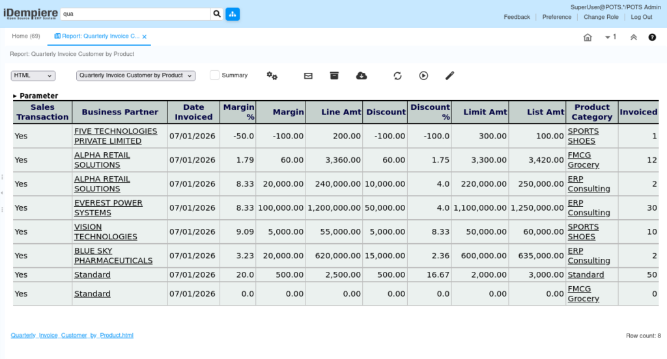Close the Quarterly Invoice report tab
Screen dimensions: 667x359
coord(145,36)
